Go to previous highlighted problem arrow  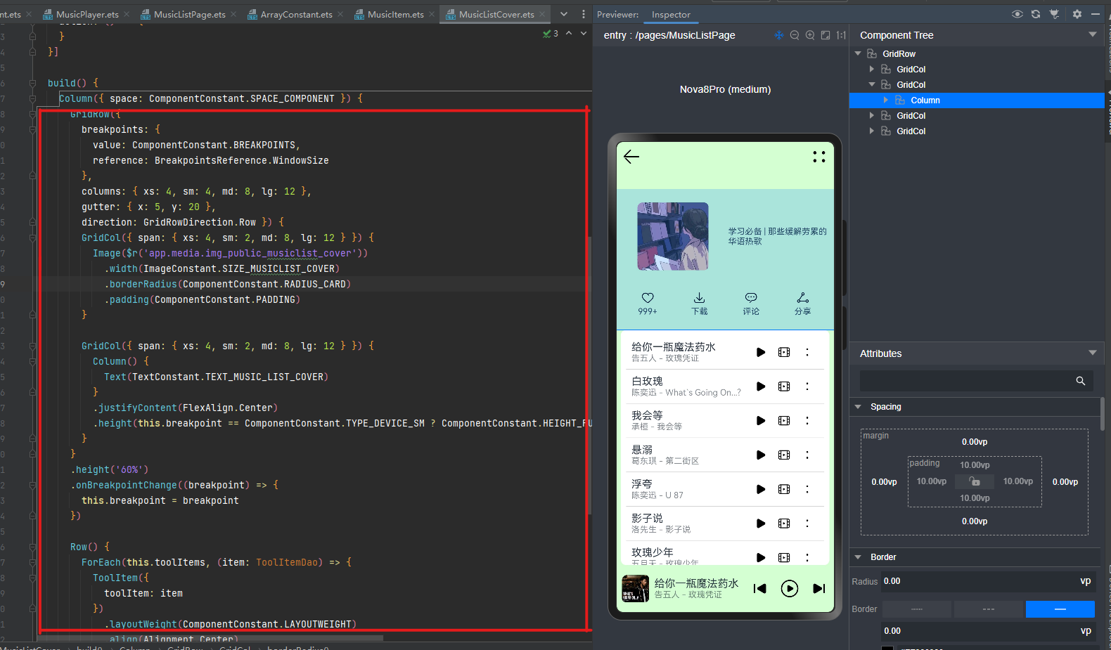click(569, 33)
